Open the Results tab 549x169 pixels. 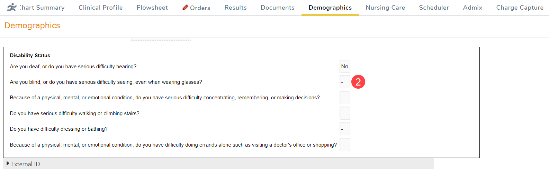235,8
